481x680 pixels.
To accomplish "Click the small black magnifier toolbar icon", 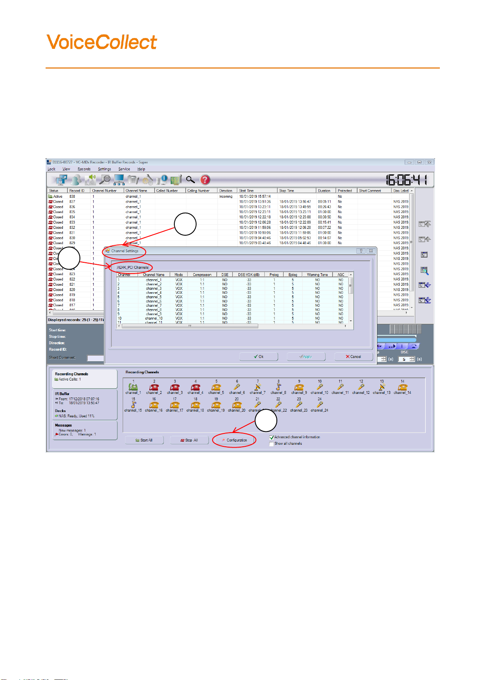I will click(190, 180).
